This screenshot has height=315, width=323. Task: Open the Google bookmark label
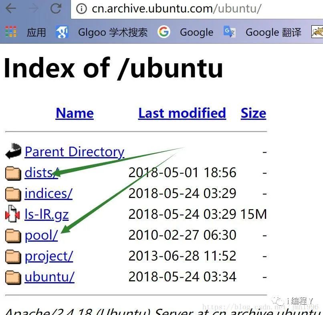click(196, 32)
